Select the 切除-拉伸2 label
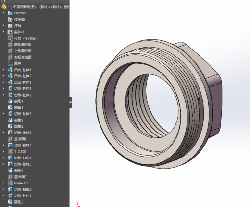The height and width of the screenshot is (207, 250). (x=23, y=95)
